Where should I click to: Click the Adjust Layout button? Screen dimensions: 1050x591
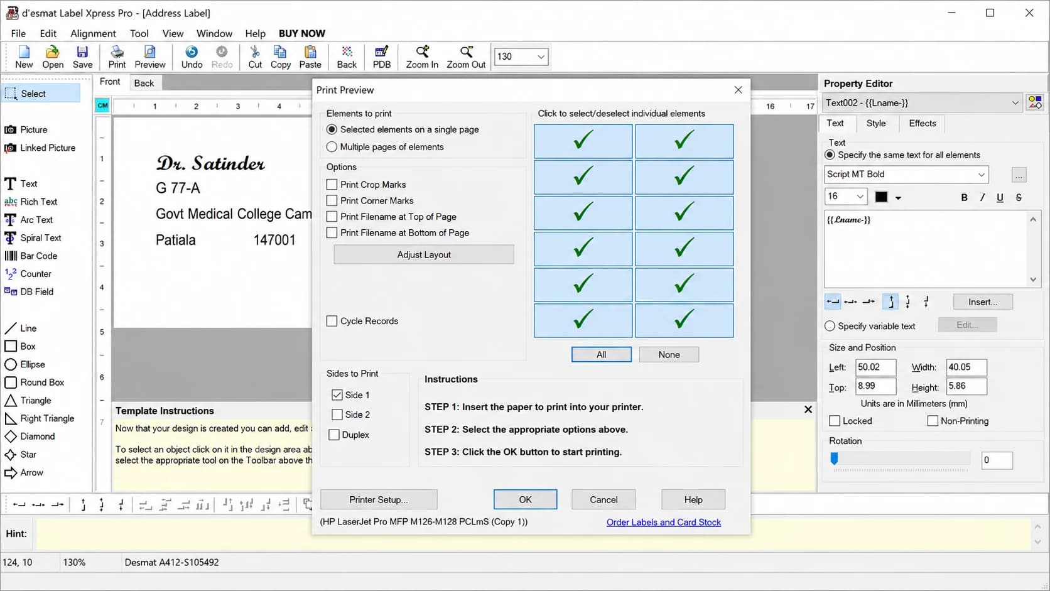[x=424, y=254]
